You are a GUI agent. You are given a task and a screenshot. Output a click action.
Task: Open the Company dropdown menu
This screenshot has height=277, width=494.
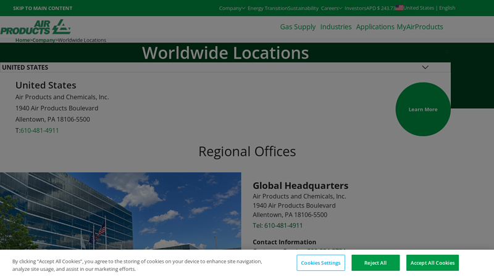click(x=232, y=8)
